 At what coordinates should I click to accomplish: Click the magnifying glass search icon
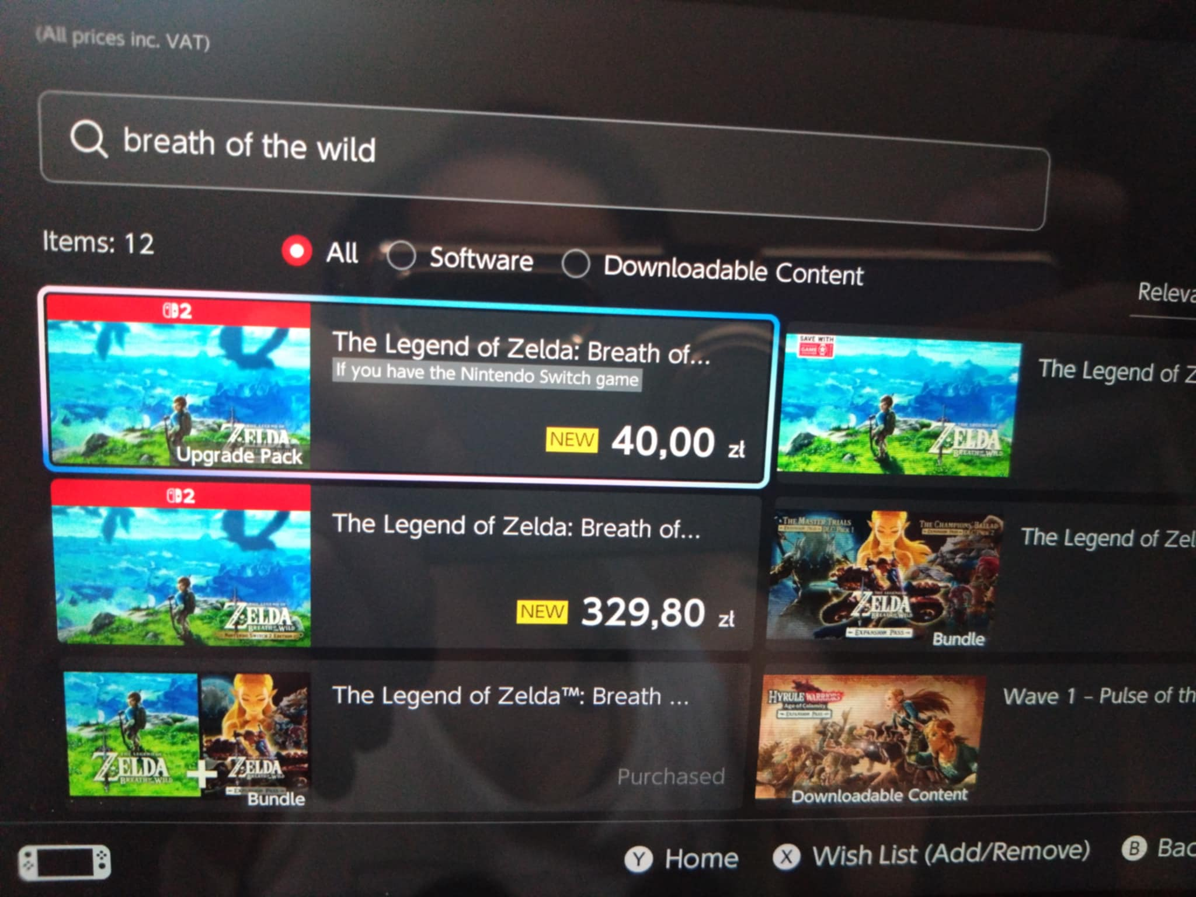click(89, 140)
